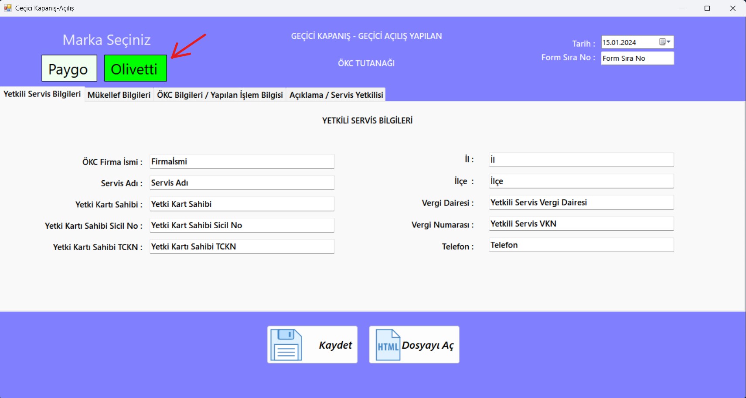This screenshot has height=398, width=746.
Task: Select the Paygo brand button
Action: pyautogui.click(x=69, y=69)
